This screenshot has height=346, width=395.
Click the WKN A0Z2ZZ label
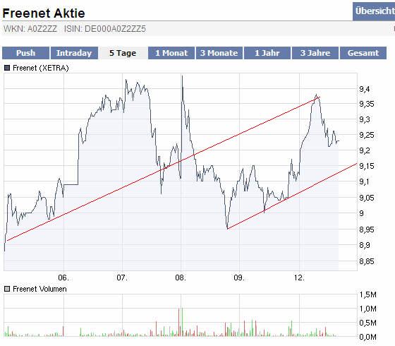[30, 29]
